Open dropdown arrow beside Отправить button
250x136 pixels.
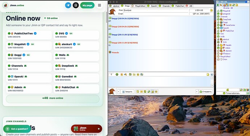(197, 92)
